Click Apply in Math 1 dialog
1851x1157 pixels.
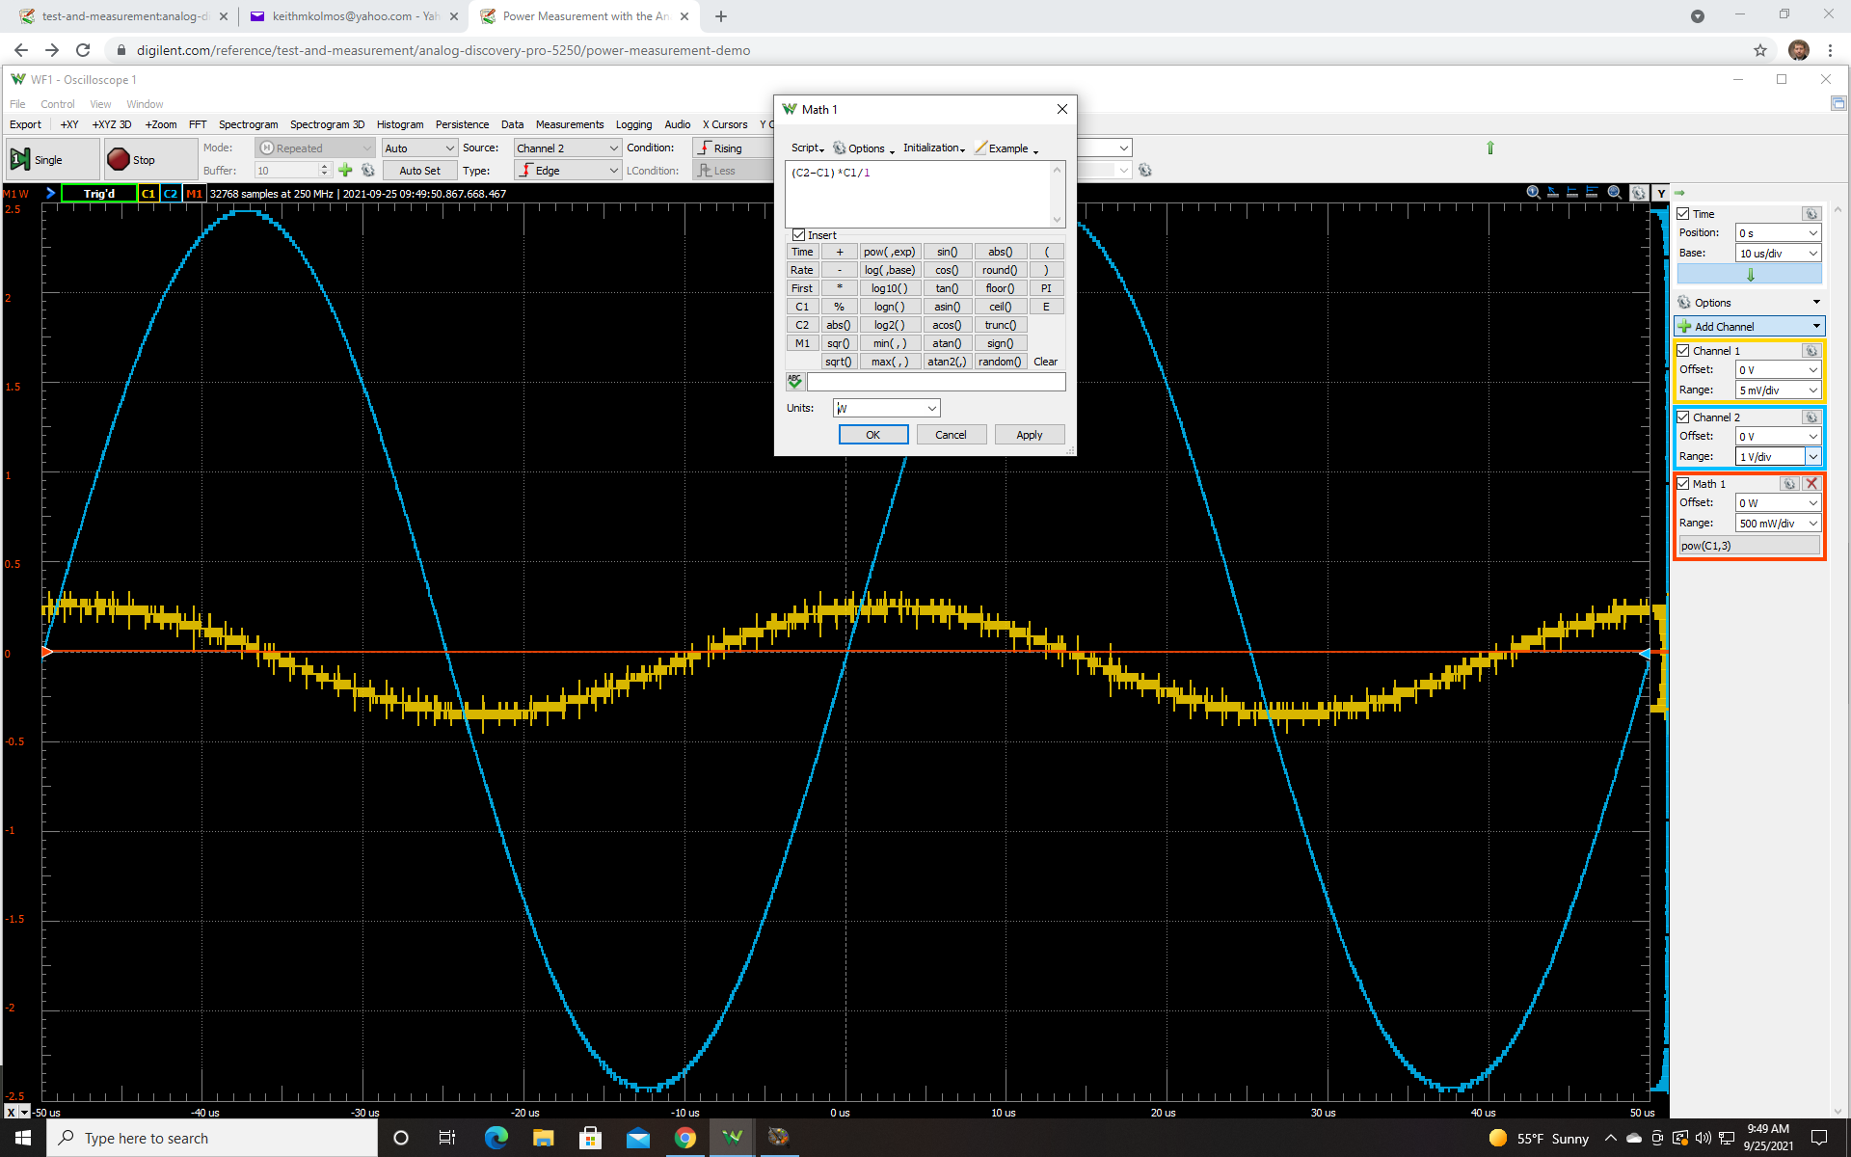pos(1029,435)
